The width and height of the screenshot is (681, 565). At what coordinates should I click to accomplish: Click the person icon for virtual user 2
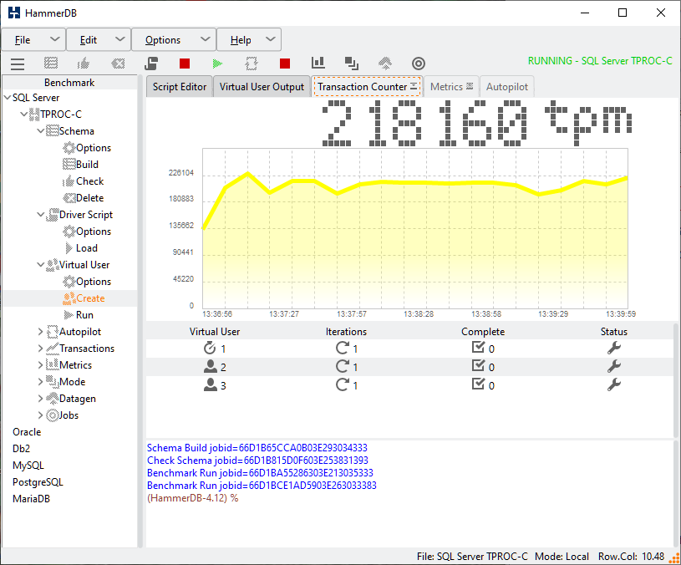pos(211,367)
